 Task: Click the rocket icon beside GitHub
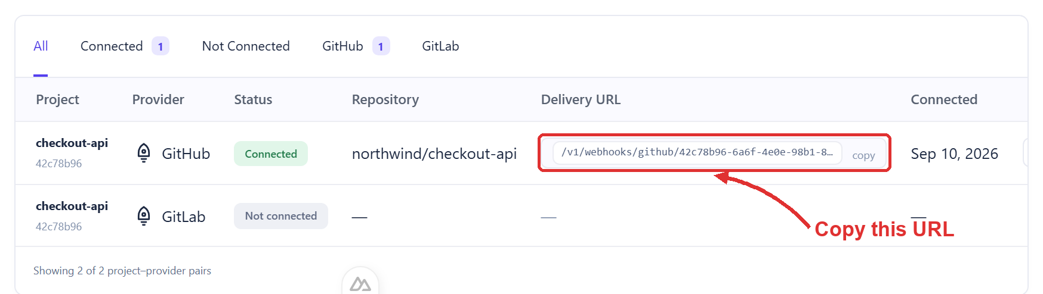click(144, 154)
